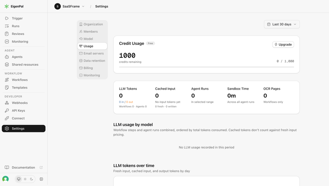Click the Organization building icon
The width and height of the screenshot is (329, 186).
81,24
